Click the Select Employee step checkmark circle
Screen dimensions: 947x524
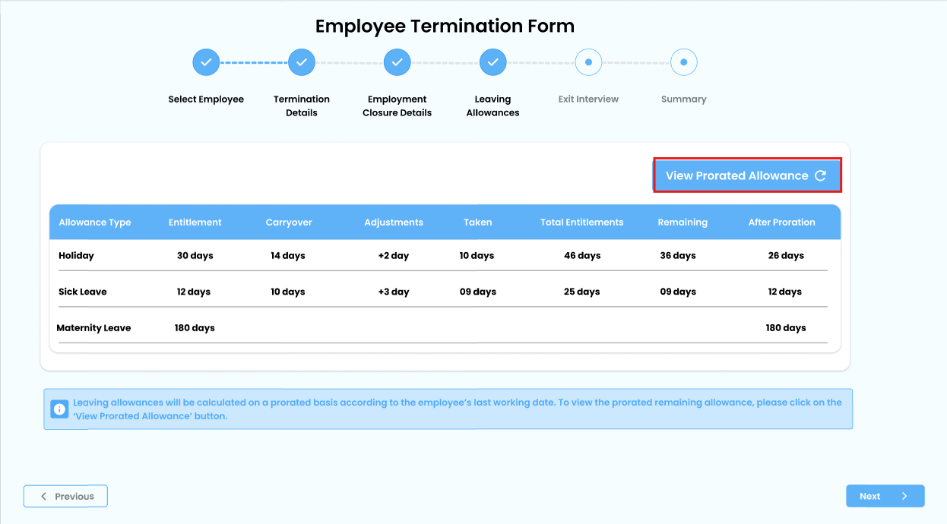tap(206, 62)
